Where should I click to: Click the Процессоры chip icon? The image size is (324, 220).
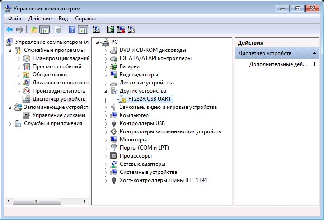click(x=113, y=156)
